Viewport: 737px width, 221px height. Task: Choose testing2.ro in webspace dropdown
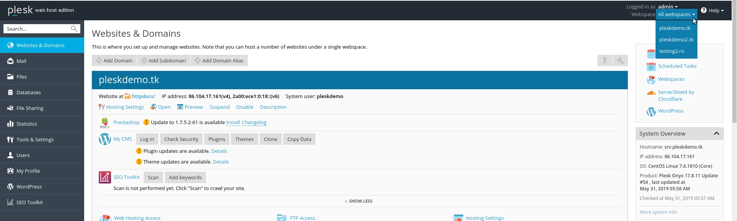click(x=671, y=51)
